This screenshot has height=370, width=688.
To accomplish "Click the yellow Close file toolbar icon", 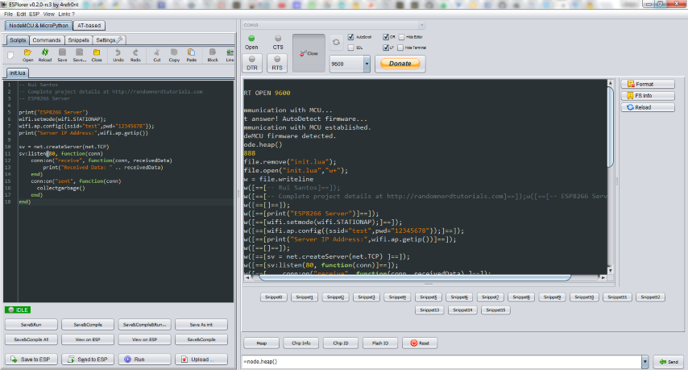I will point(97,55).
